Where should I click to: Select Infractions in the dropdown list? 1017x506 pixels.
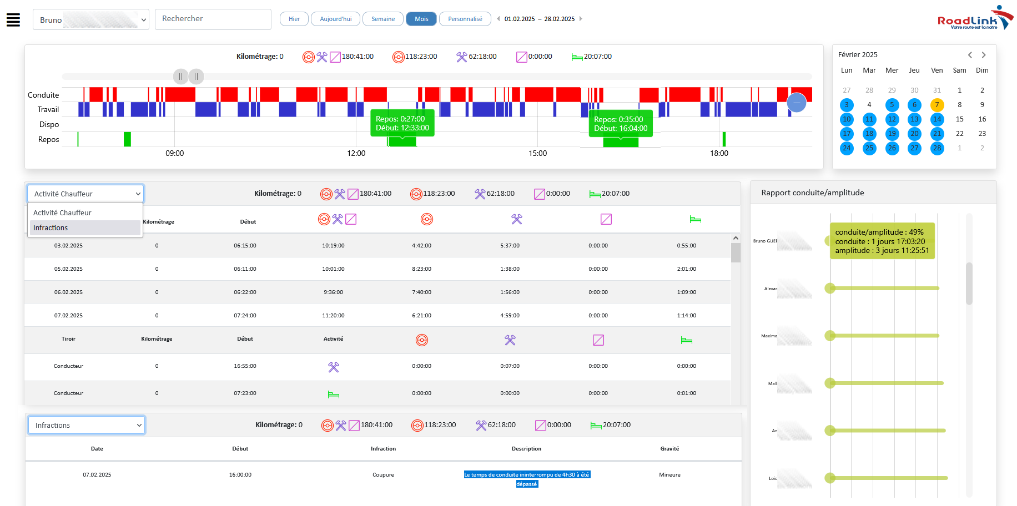click(x=85, y=228)
